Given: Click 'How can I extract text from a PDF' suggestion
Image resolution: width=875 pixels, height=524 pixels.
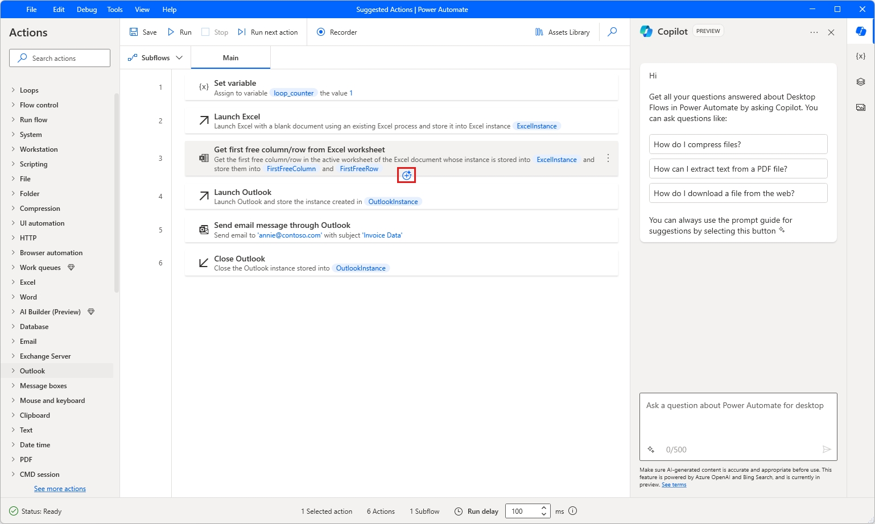Looking at the screenshot, I should coord(738,169).
